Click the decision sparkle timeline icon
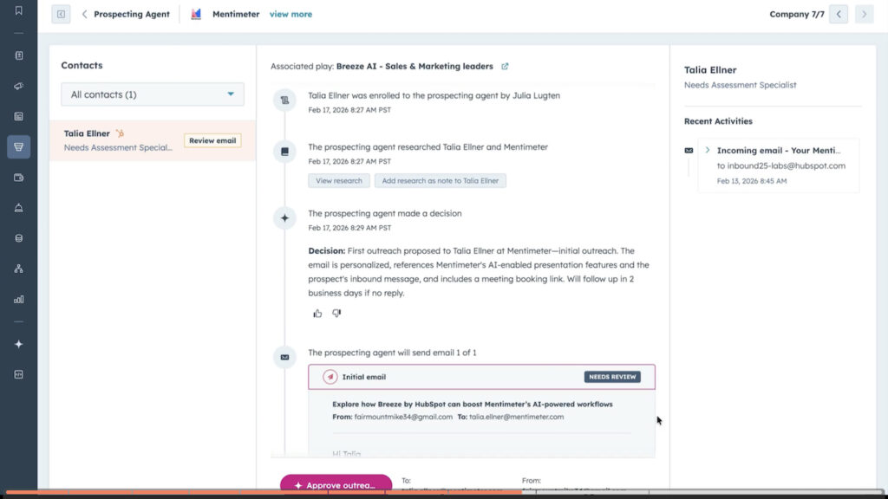Viewport: 888px width, 499px height. (284, 217)
